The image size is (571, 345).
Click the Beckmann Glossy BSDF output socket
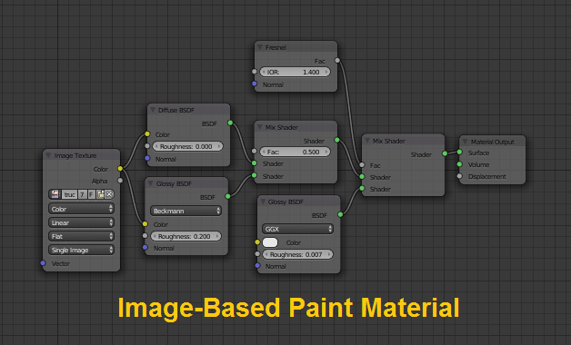click(x=228, y=196)
